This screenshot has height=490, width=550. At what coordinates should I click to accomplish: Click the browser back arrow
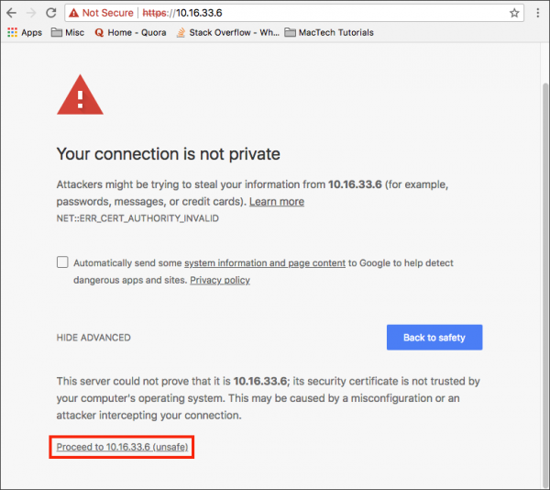12,13
